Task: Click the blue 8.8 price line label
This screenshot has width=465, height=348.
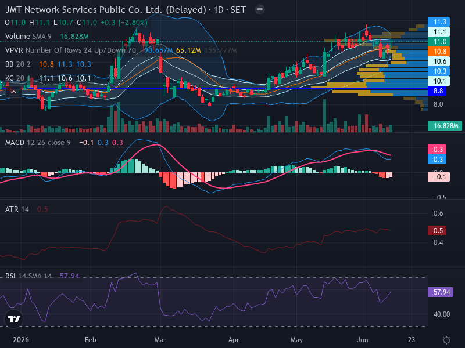Action: click(x=437, y=91)
